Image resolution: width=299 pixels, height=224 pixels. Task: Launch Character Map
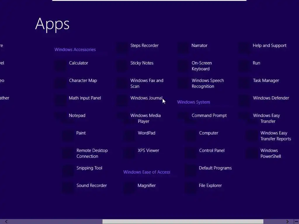(x=83, y=80)
